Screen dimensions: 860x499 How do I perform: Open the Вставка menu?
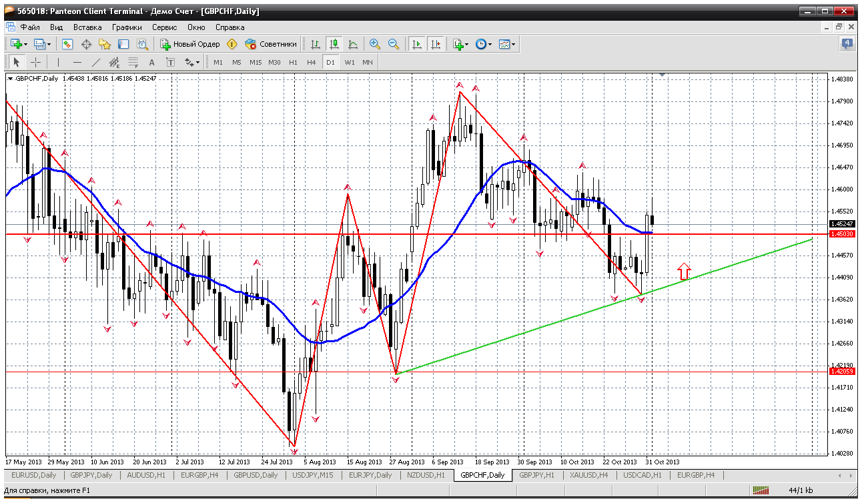pos(87,27)
